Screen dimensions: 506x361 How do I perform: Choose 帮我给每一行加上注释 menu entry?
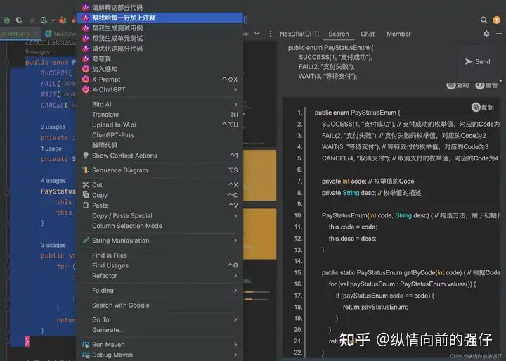click(x=160, y=18)
